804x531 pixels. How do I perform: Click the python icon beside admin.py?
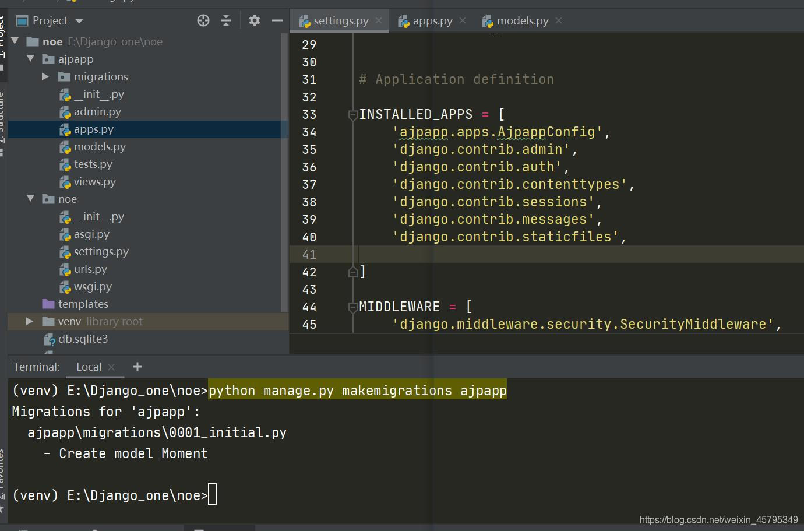pyautogui.click(x=65, y=112)
